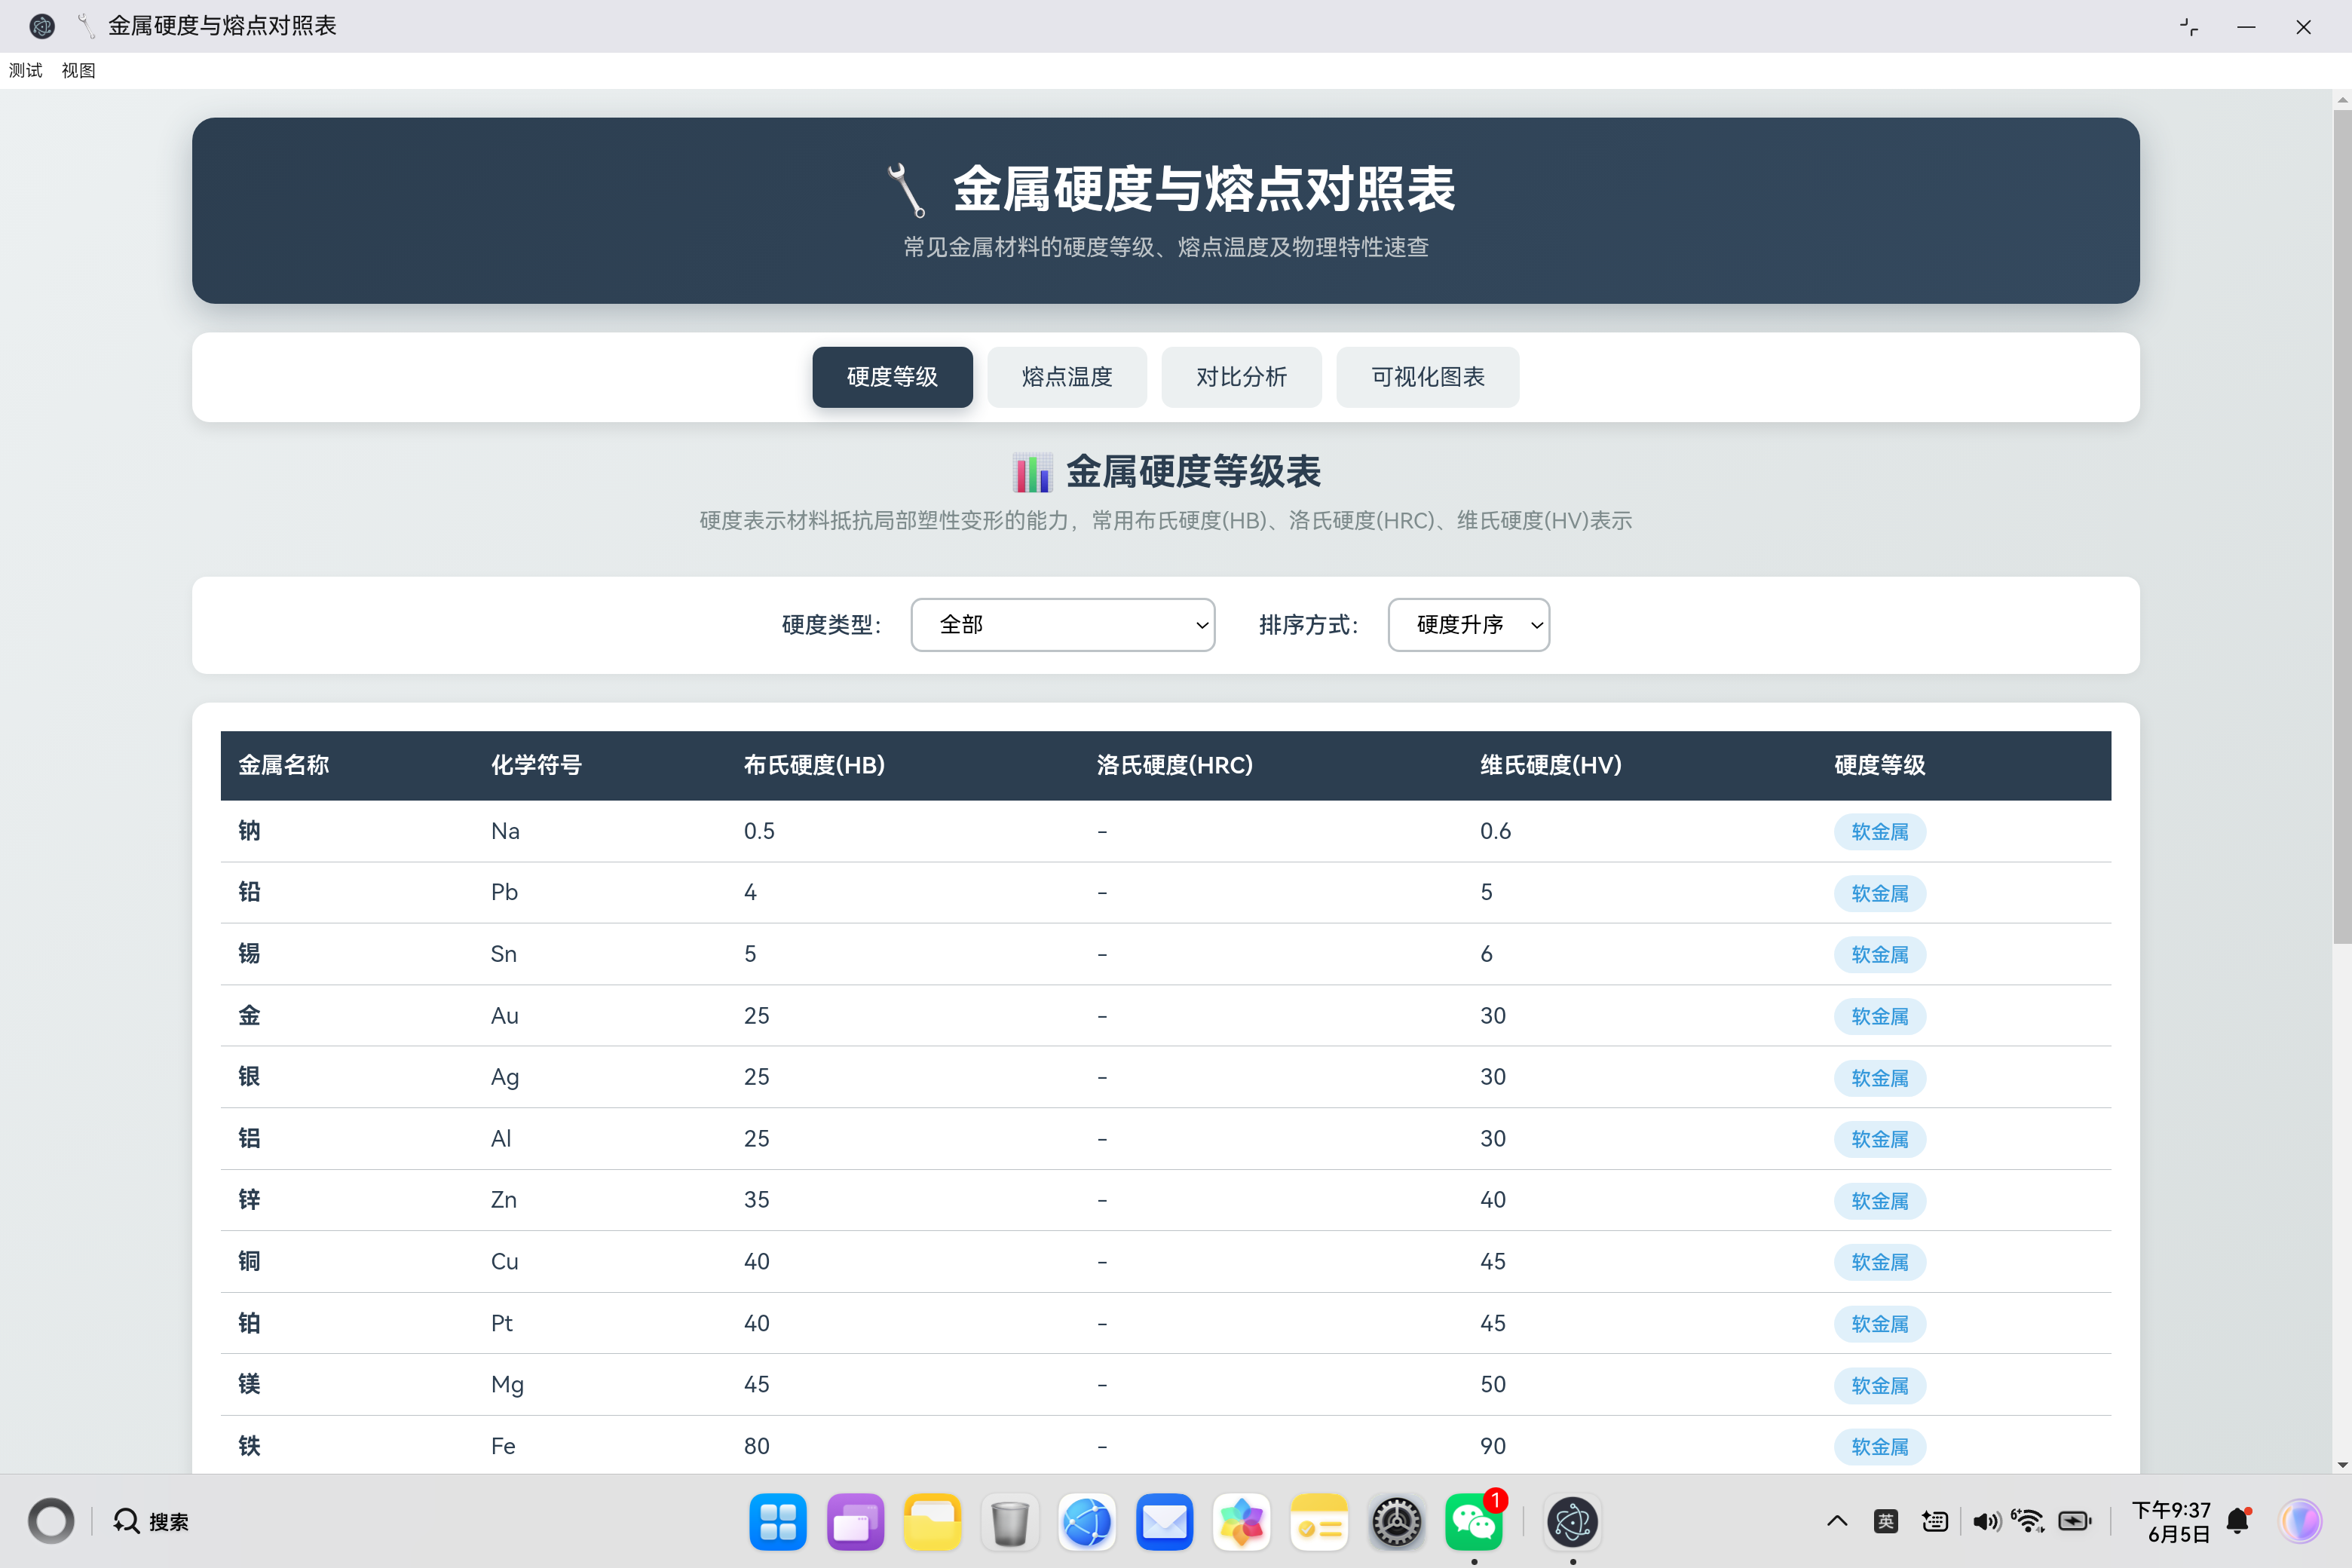Image resolution: width=2352 pixels, height=1568 pixels.
Task: Click the 软金属 badge in the 铜 row
Action: click(x=1880, y=1262)
